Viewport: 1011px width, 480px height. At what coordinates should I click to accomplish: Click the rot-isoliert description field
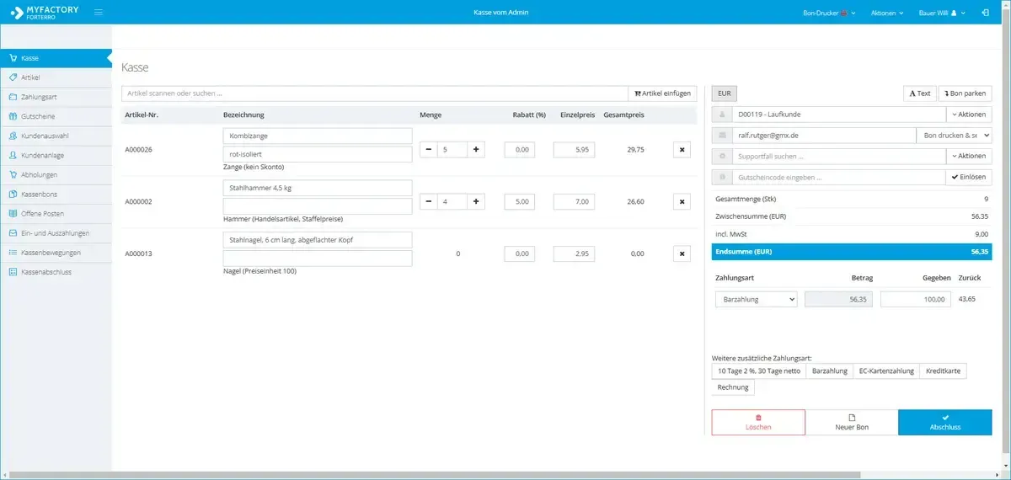tap(317, 154)
